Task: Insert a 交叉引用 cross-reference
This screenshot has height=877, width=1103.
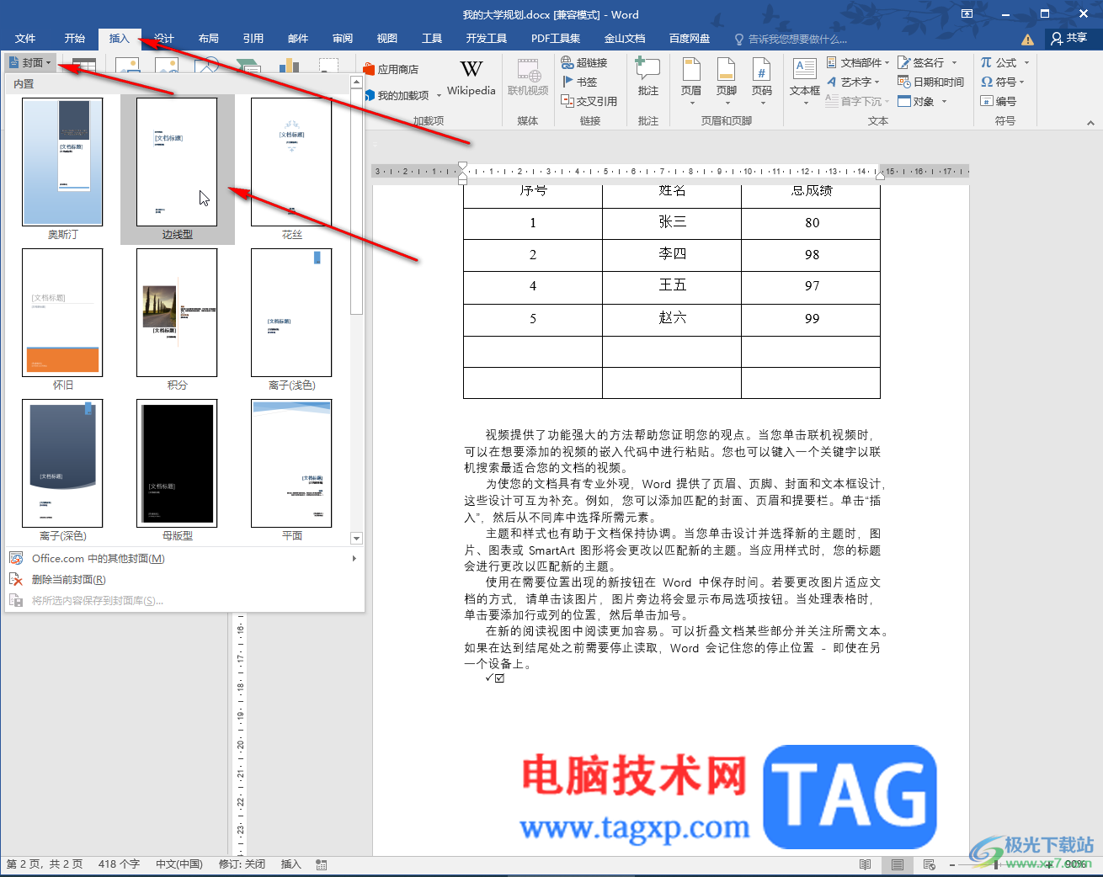Action: 589,101
